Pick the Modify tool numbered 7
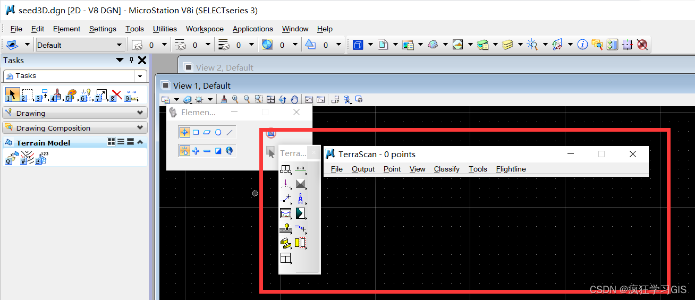This screenshot has height=300, width=695. click(x=101, y=95)
